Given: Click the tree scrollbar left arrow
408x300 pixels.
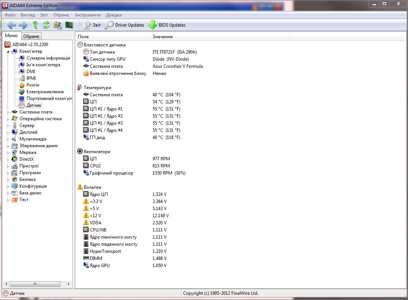Looking at the screenshot, I should pyautogui.click(x=6, y=284).
